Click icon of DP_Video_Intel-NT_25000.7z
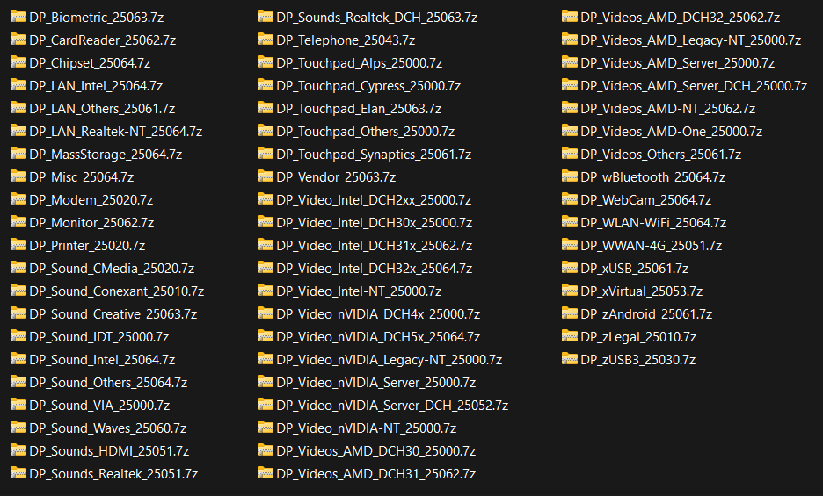 coord(265,290)
